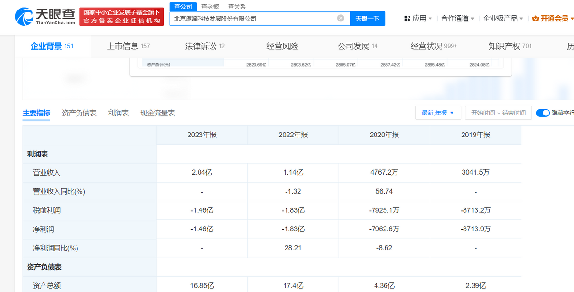
Task: Click the 开始时间 ~ 结束时间 date field
Action: coord(498,113)
